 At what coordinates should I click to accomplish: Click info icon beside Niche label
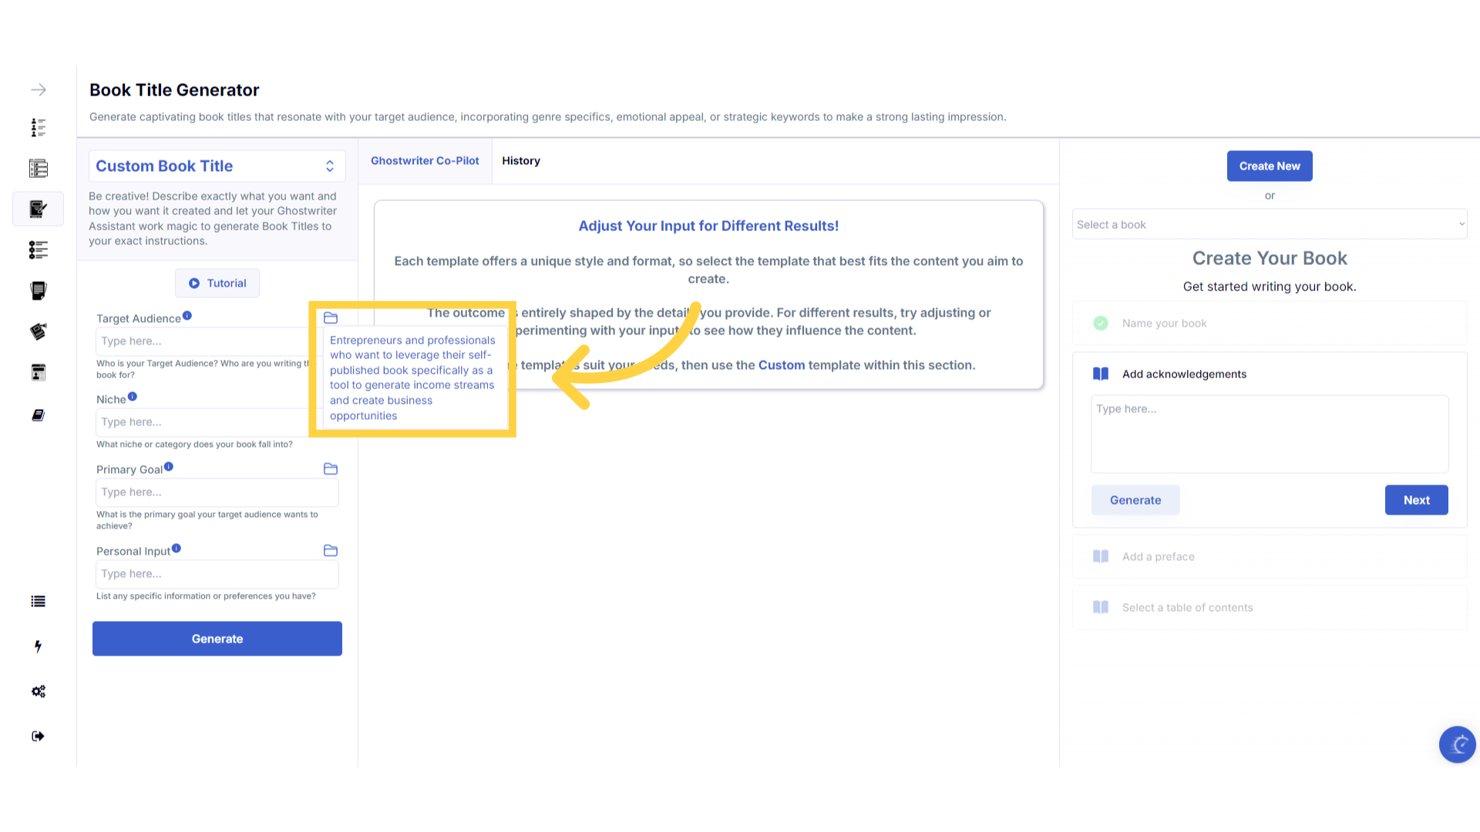point(133,397)
